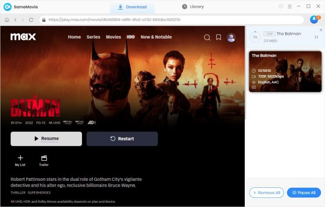The height and width of the screenshot is (207, 325).
Task: Click the 4K UHD badge
Action: [x=55, y=123]
